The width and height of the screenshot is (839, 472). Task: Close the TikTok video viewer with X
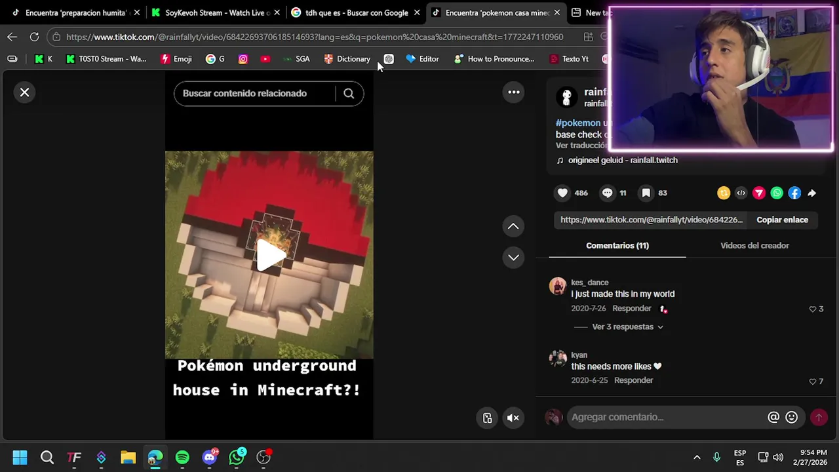pos(25,92)
